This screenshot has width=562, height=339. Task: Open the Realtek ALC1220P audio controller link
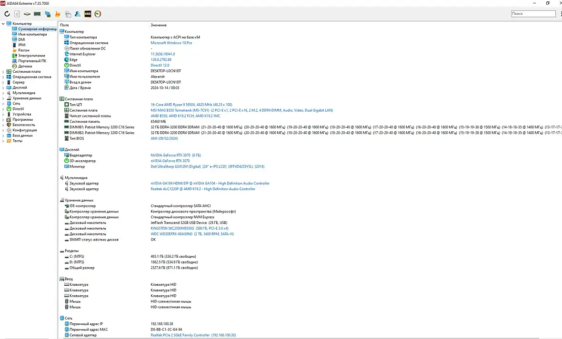pyautogui.click(x=203, y=189)
